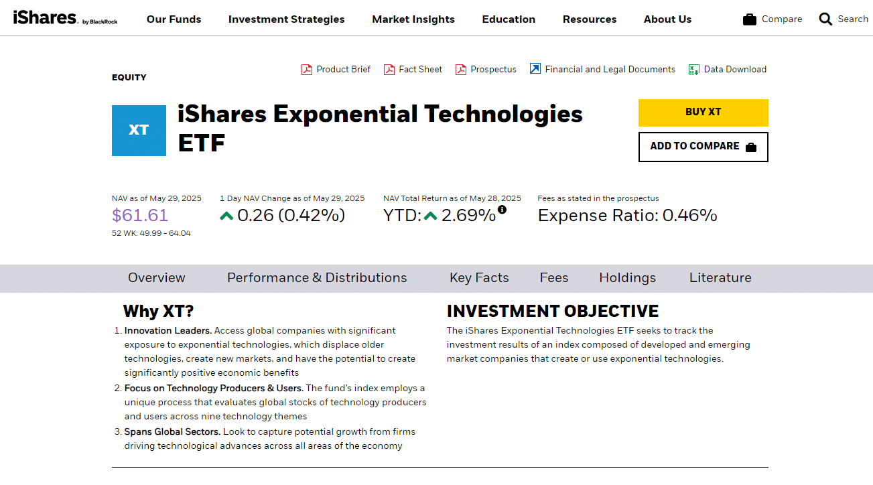Select the Key Facts tab

click(479, 278)
